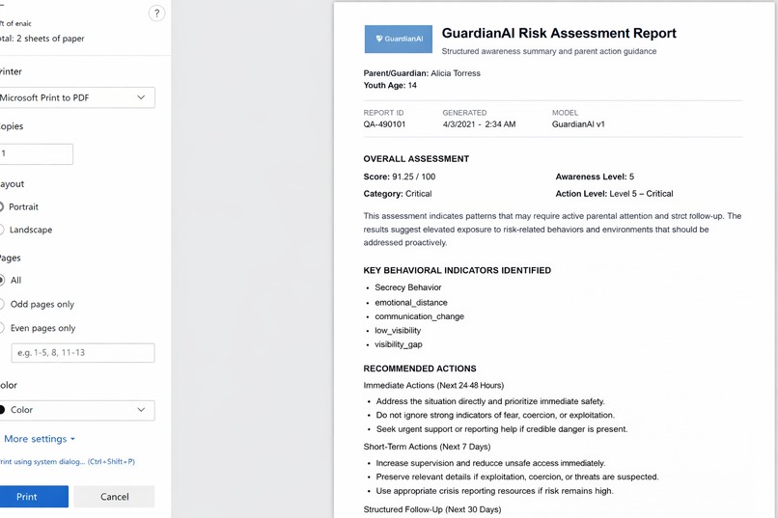Image resolution: width=778 pixels, height=518 pixels.
Task: Click the emotional_distance bullet
Action: coord(411,302)
